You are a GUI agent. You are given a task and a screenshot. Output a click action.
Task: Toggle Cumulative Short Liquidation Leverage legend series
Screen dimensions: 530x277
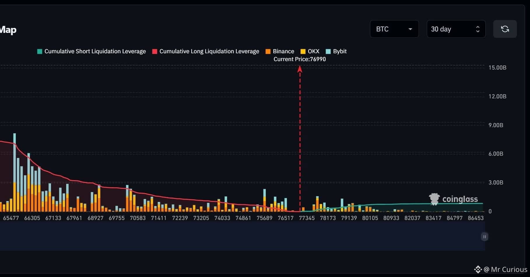point(92,51)
